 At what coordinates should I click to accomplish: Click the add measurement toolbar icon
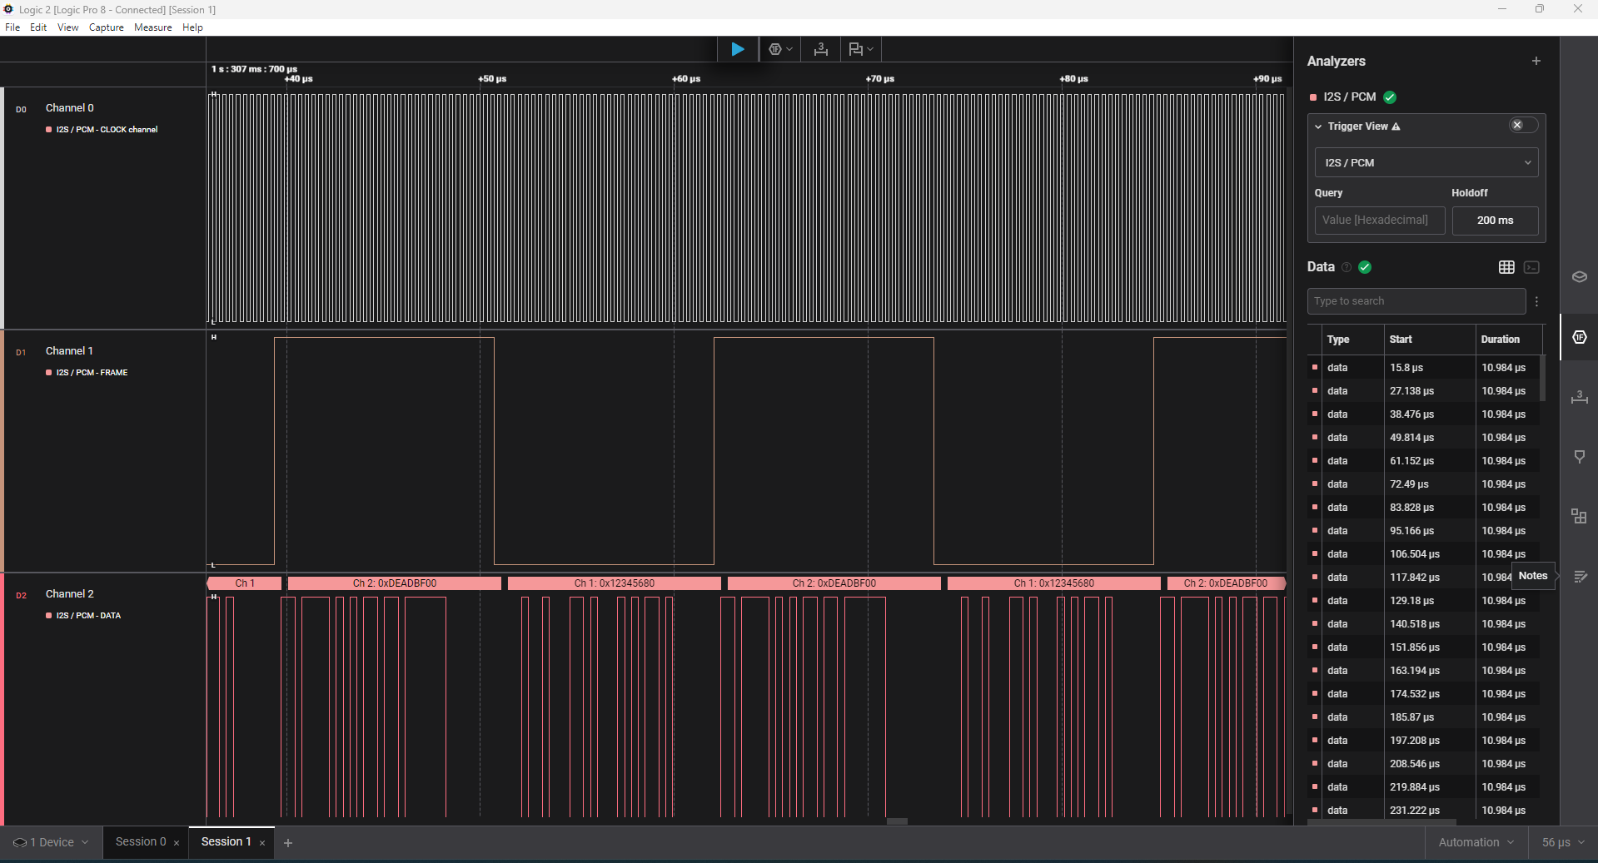coord(821,49)
